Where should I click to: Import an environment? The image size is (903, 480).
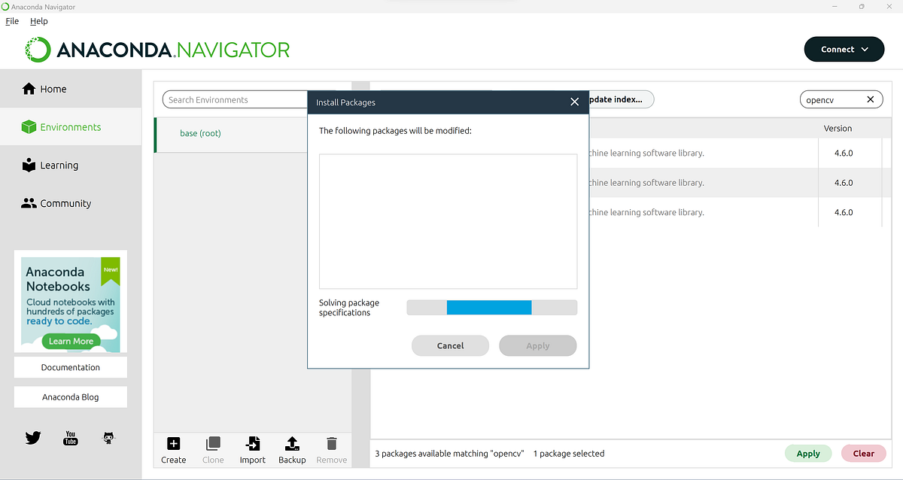[252, 449]
